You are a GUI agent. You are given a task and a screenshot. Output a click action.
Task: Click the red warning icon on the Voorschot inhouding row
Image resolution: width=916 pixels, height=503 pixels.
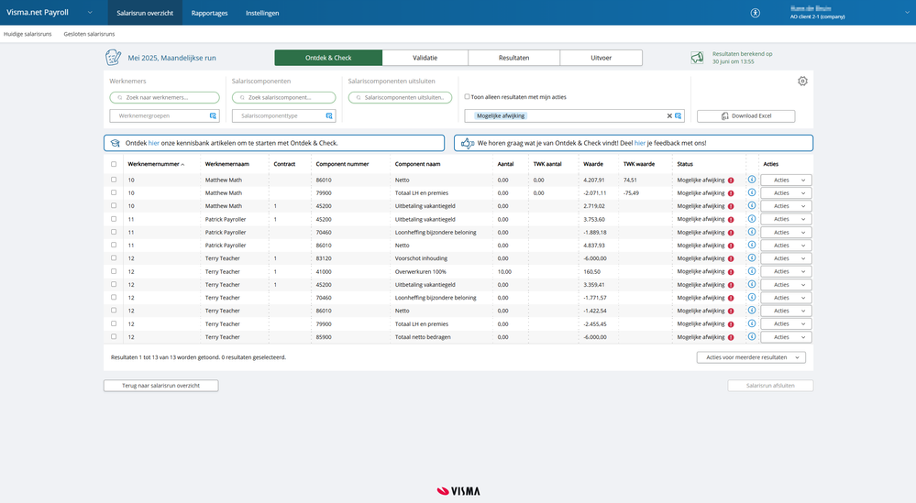pos(731,258)
